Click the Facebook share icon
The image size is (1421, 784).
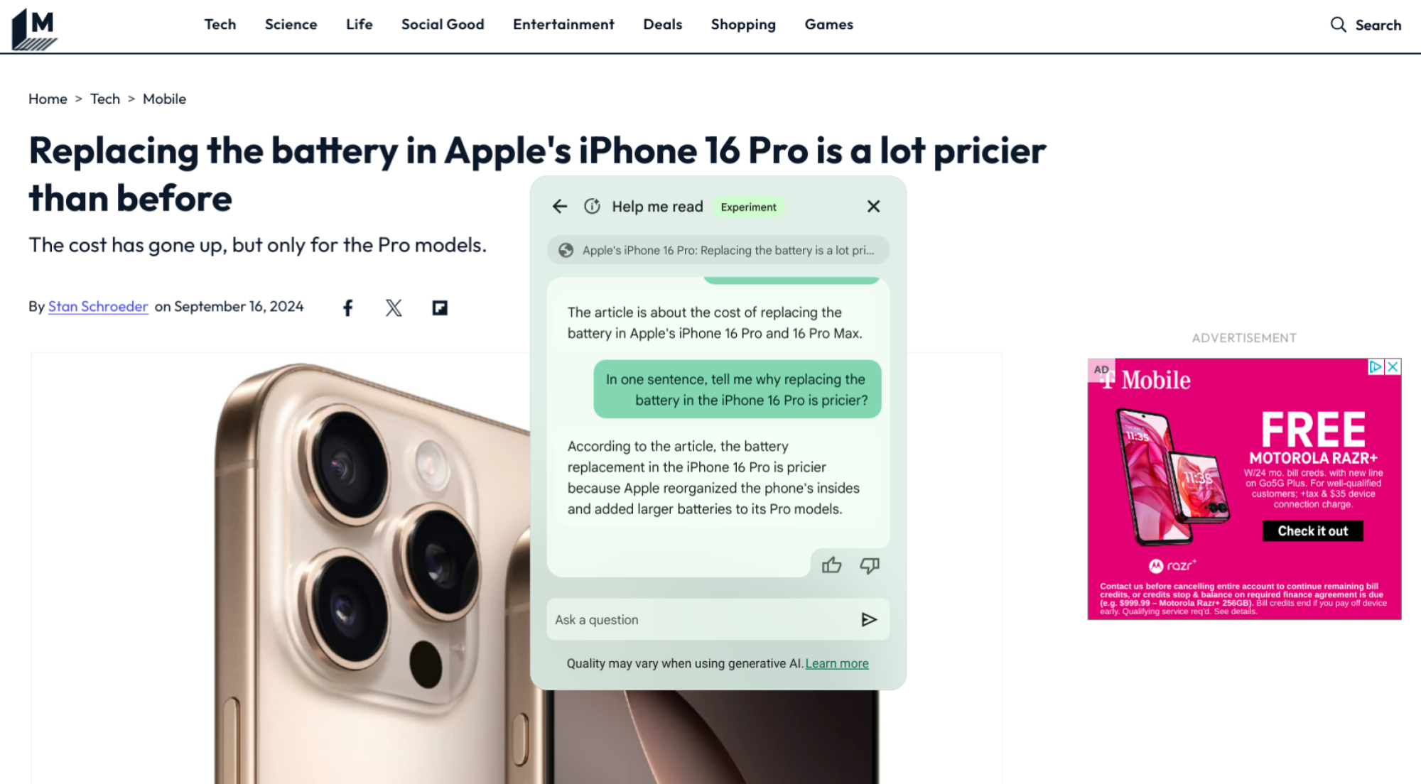[347, 308]
